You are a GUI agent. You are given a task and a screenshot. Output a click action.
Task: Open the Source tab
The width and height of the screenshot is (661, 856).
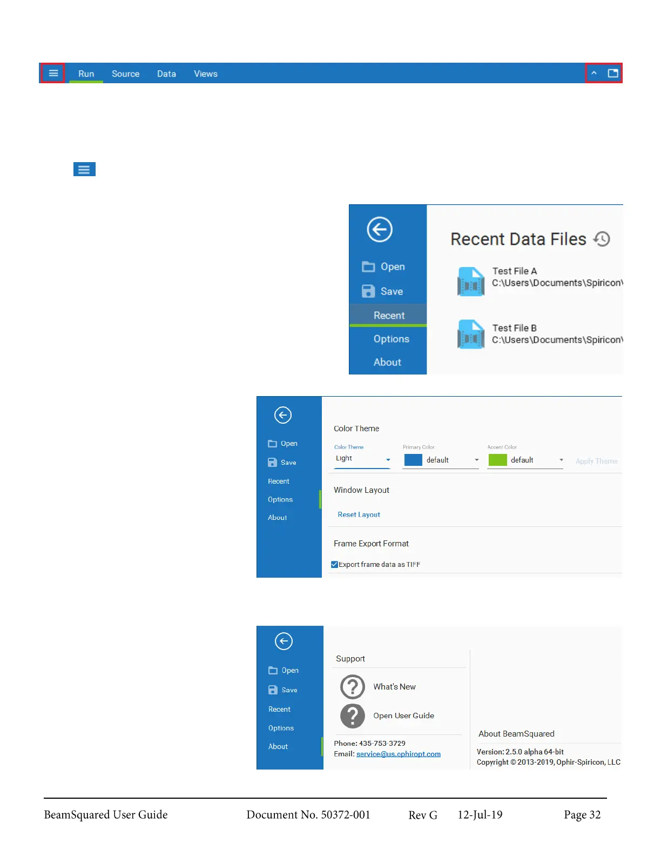click(125, 73)
